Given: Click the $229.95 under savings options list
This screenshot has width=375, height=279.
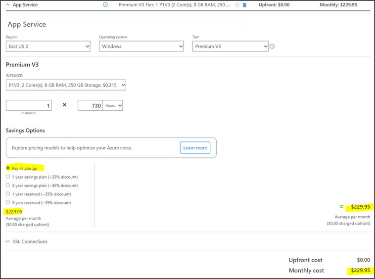Looking at the screenshot, I should pos(14,212).
